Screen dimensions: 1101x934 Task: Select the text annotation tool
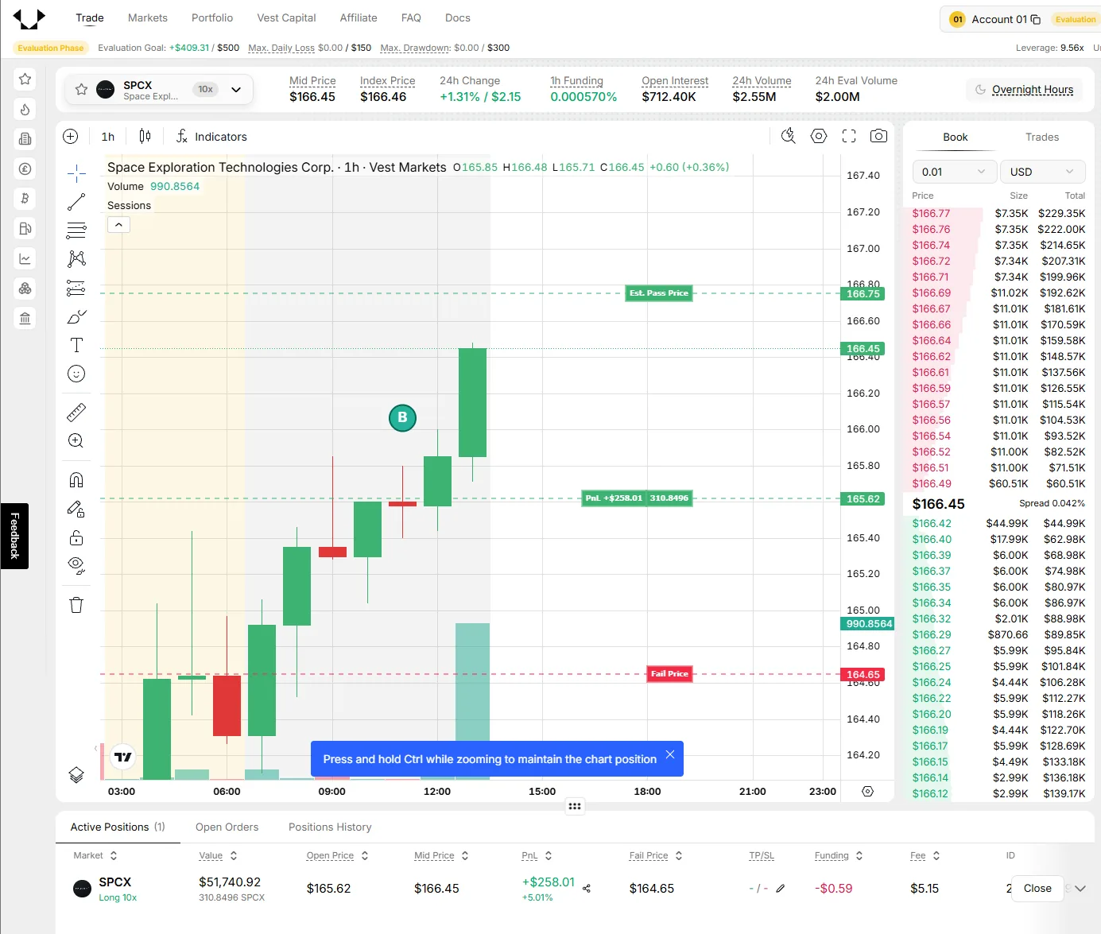(76, 345)
